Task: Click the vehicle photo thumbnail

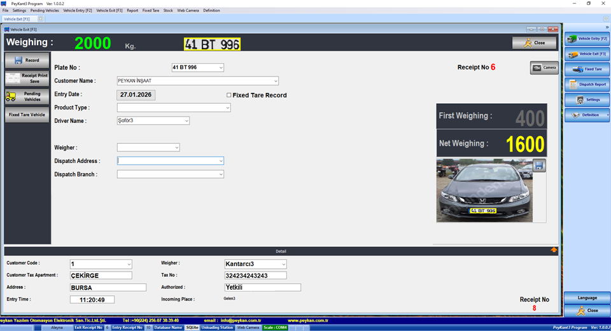Action: click(485, 191)
